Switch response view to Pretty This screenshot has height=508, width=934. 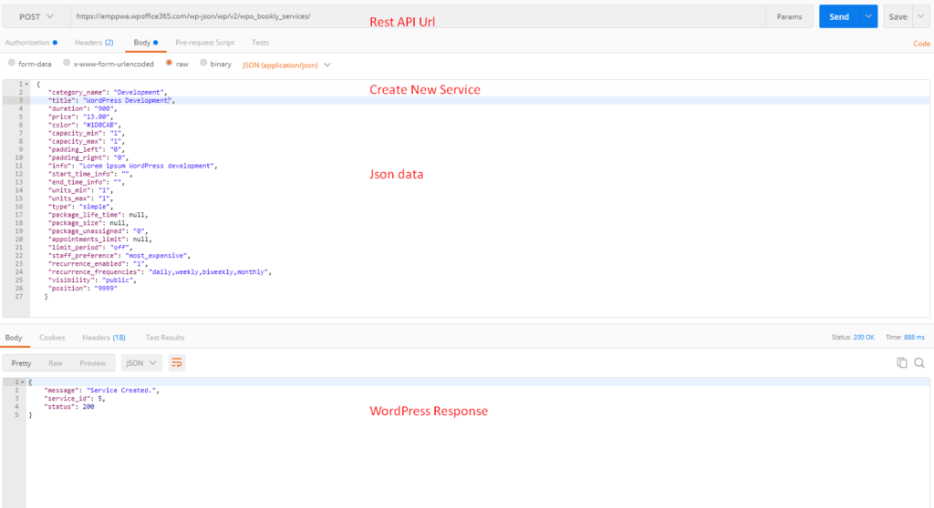(22, 363)
